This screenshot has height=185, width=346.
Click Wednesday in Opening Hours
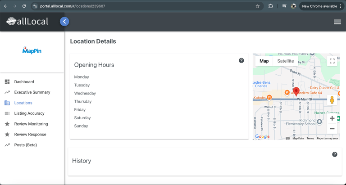pyautogui.click(x=85, y=93)
